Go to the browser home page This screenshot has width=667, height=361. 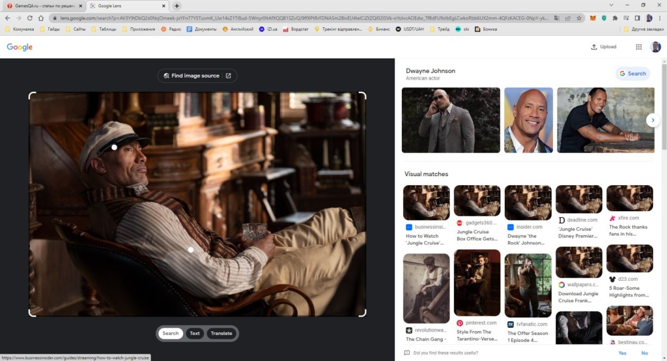click(41, 18)
